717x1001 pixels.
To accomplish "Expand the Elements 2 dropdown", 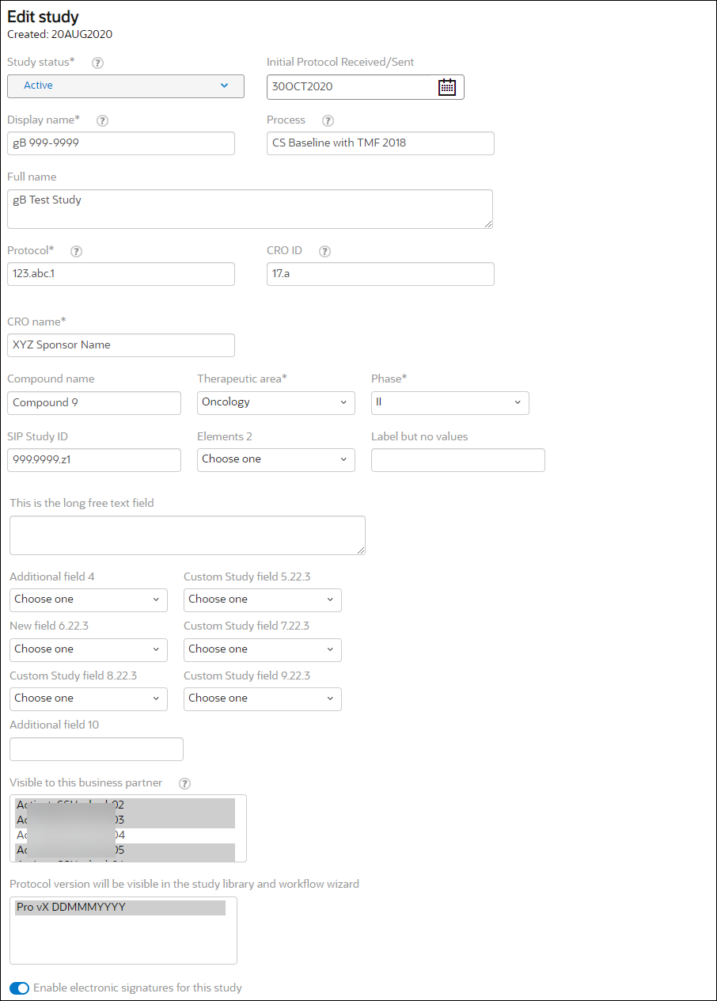I will click(x=276, y=459).
